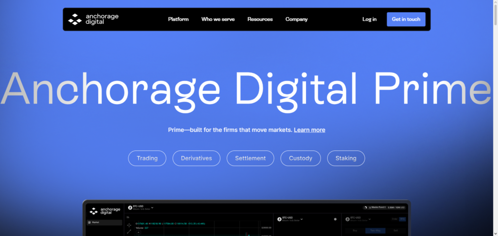Click the plus circle icon in middle panel
Viewport: 498px width, 236px height.
coord(336,219)
